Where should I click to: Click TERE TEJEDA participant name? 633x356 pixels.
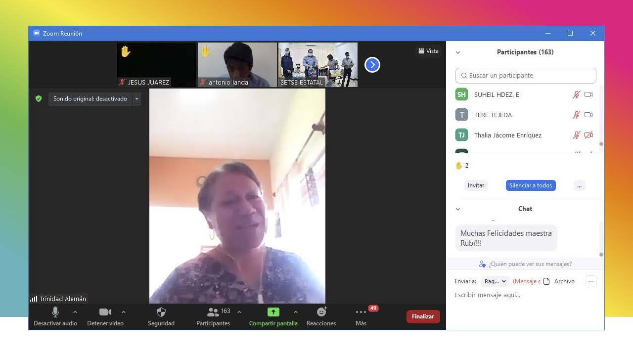493,115
